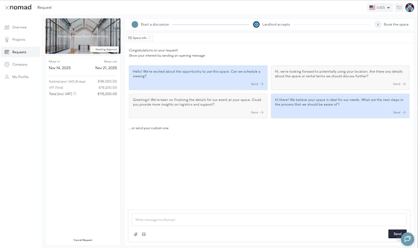Image resolution: width=418 pixels, height=248 pixels.
Task: Open Projects in the sidebar
Action: click(19, 39)
